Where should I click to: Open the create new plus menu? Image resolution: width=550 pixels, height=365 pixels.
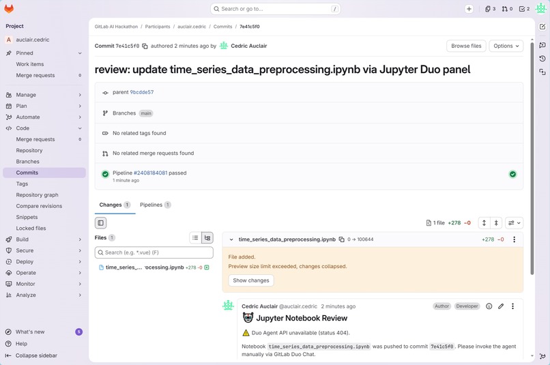coord(469,9)
